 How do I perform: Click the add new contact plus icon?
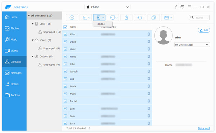pos(72,18)
